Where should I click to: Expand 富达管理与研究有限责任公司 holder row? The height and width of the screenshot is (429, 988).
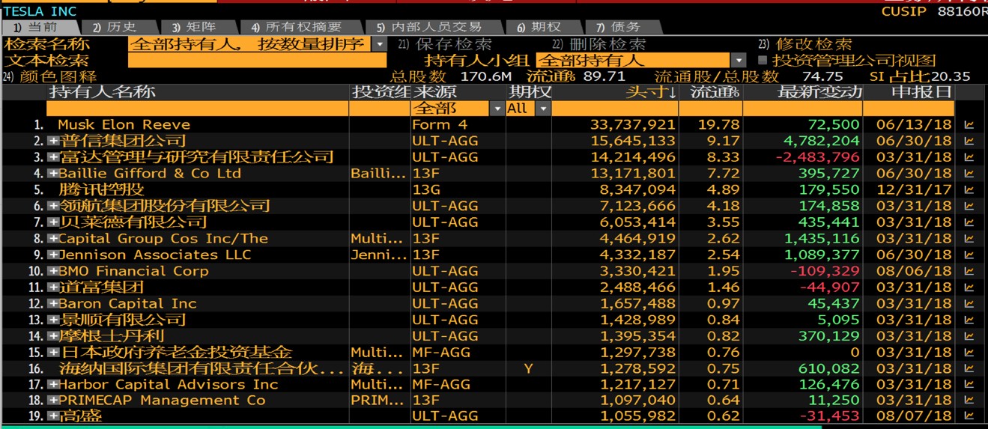click(x=53, y=157)
